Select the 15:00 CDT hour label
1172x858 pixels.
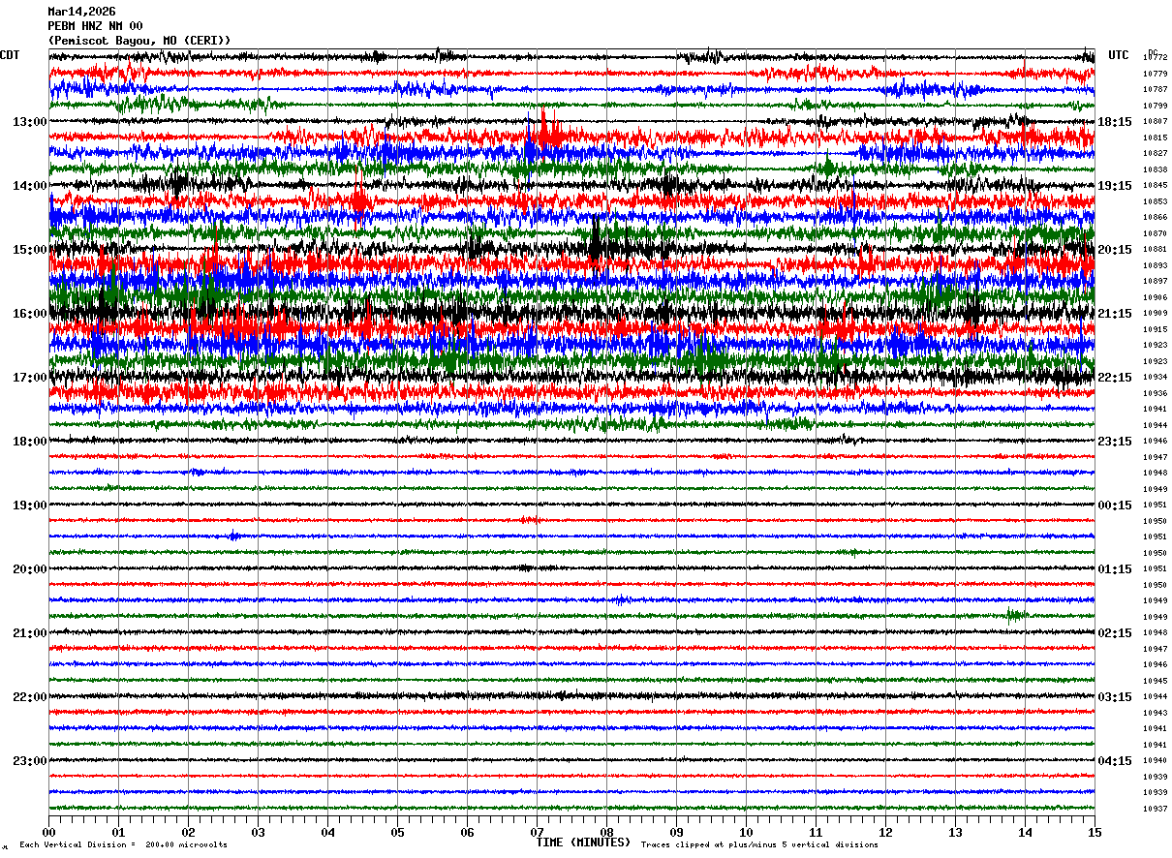29,250
